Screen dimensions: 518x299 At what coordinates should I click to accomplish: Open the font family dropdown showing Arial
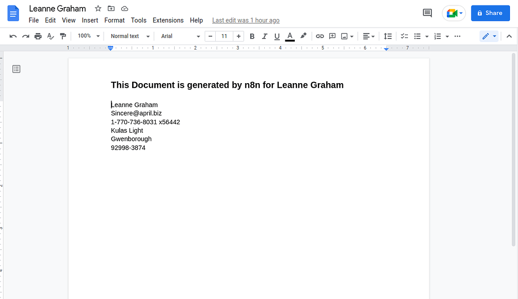pyautogui.click(x=179, y=36)
